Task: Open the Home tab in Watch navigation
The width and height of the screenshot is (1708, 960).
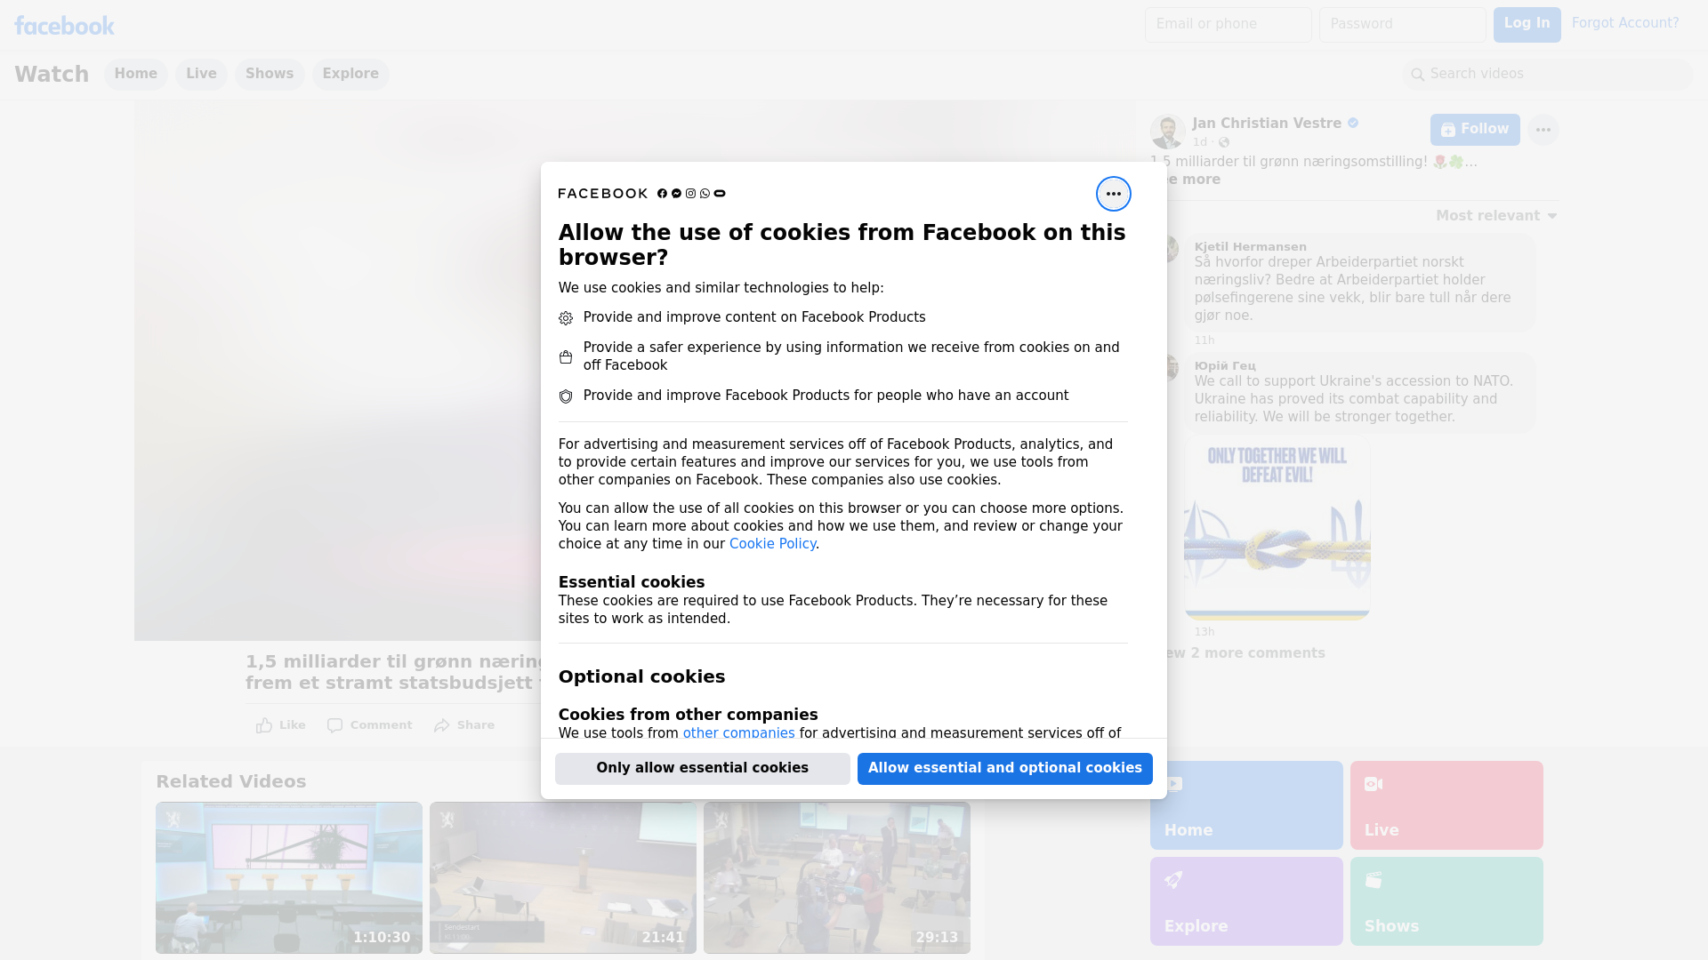Action: point(135,74)
